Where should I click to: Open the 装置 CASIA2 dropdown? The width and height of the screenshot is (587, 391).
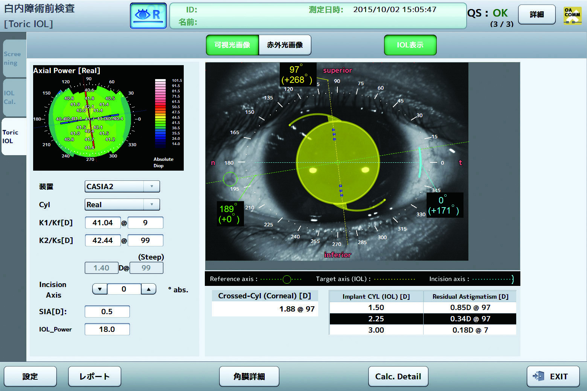122,186
